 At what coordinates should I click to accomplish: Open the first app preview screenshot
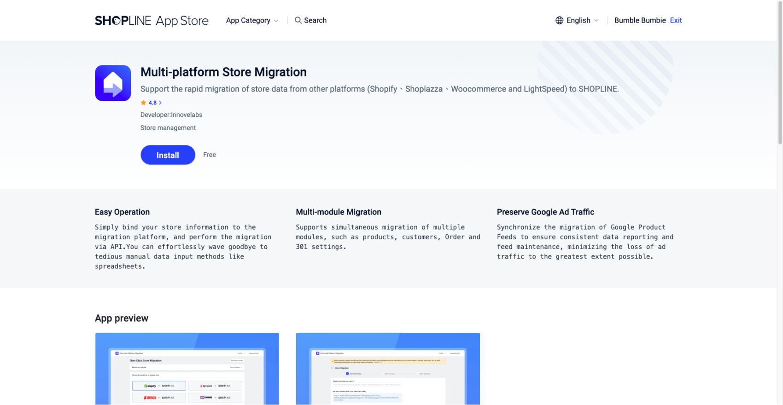[x=187, y=369]
